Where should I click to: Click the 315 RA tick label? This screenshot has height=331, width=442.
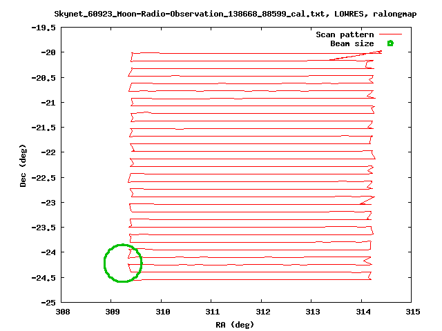pos(413,312)
